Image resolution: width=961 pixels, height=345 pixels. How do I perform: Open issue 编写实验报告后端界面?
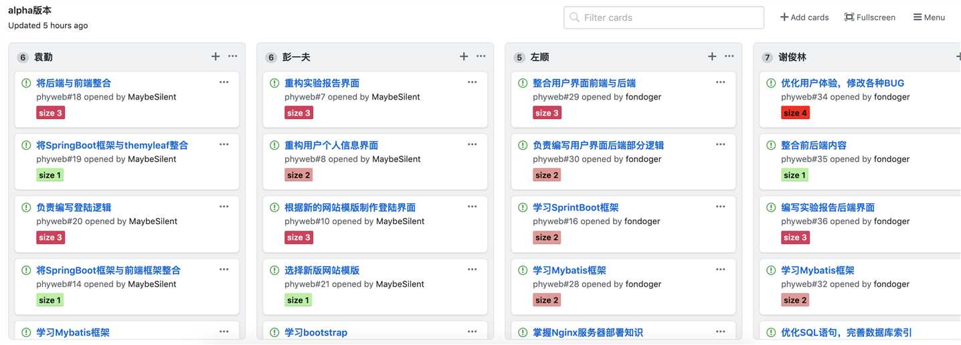[x=828, y=207]
